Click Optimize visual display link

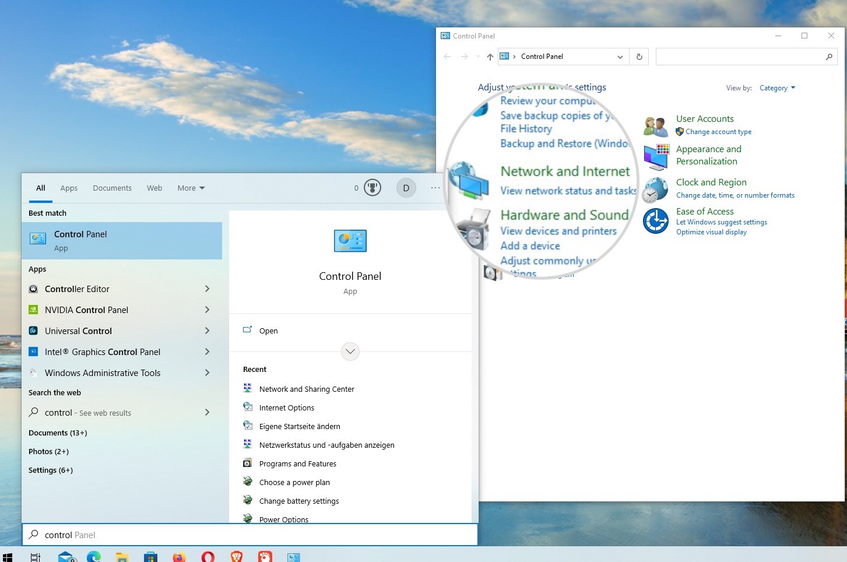click(711, 232)
